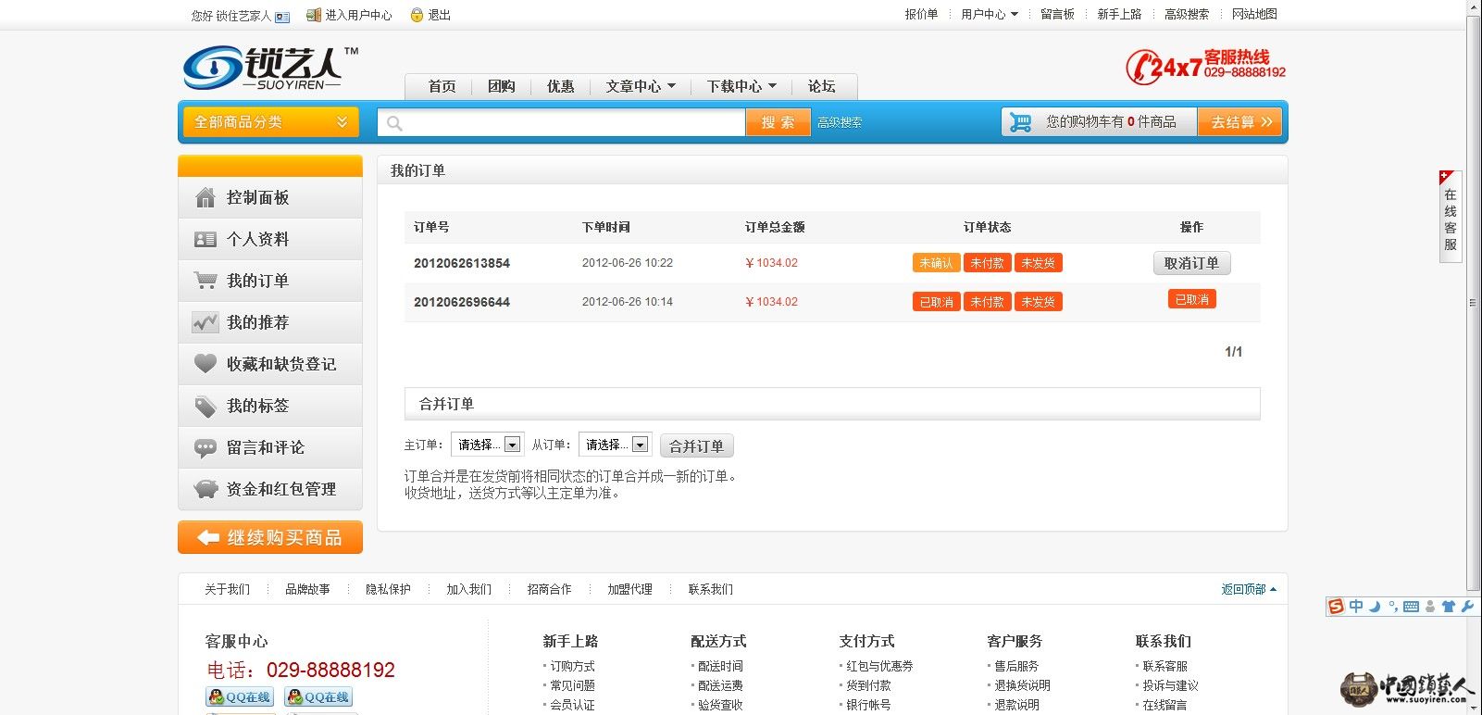Image resolution: width=1482 pixels, height=715 pixels.
Task: Click the 我的标签 tag icon
Action: click(x=205, y=406)
